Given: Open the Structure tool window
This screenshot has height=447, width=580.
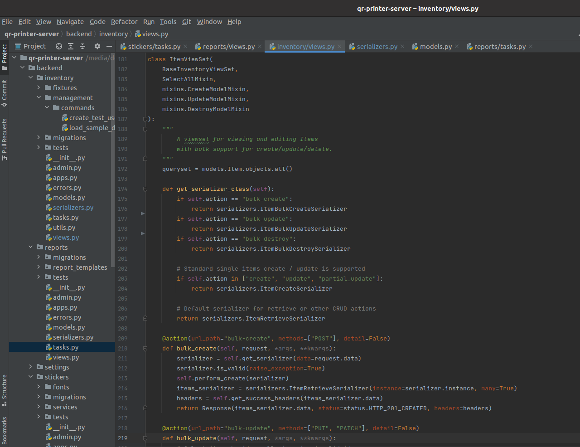Looking at the screenshot, I should tap(5, 389).
